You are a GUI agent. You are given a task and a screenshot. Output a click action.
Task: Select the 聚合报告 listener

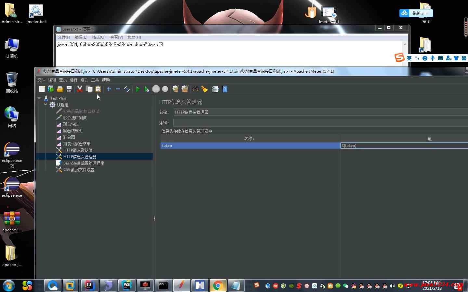[x=71, y=124]
